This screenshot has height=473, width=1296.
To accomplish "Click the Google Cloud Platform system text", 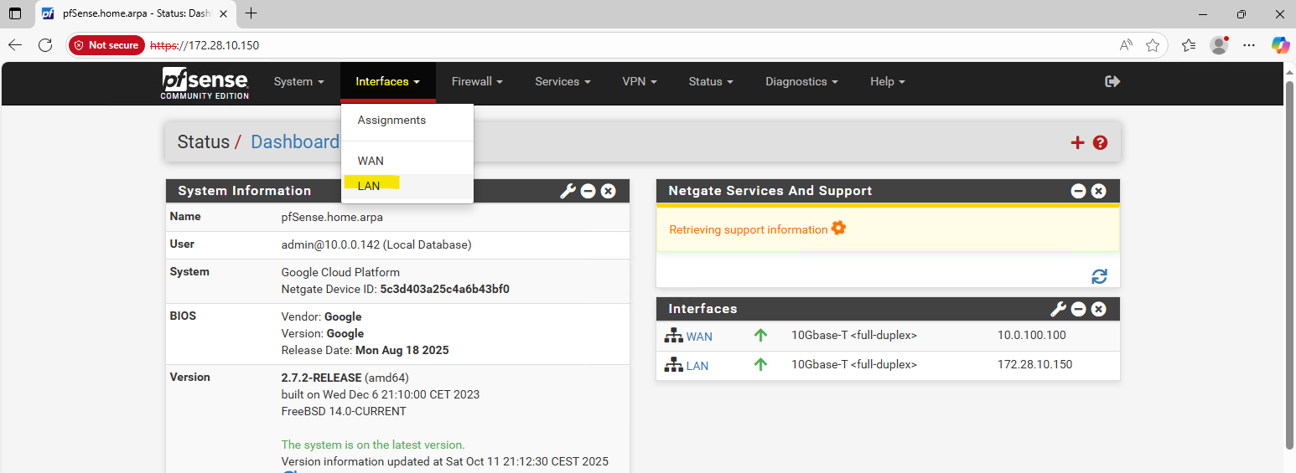I will 340,272.
